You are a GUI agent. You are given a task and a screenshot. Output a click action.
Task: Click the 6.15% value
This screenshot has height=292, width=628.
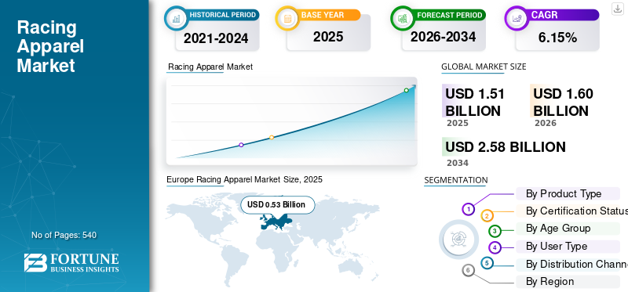[x=557, y=38]
